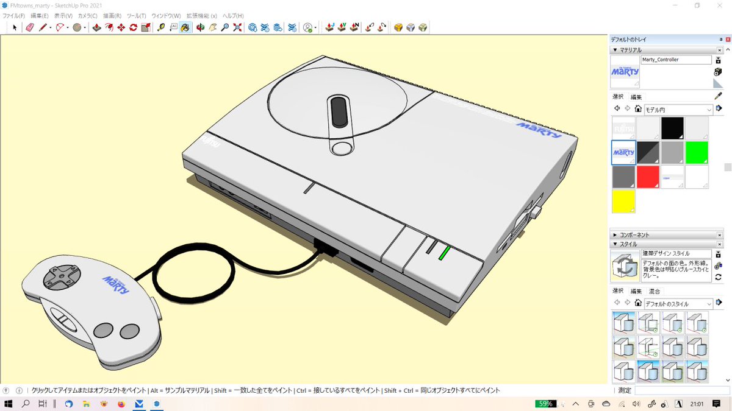Collapse the マテリアル panel

(x=615, y=50)
